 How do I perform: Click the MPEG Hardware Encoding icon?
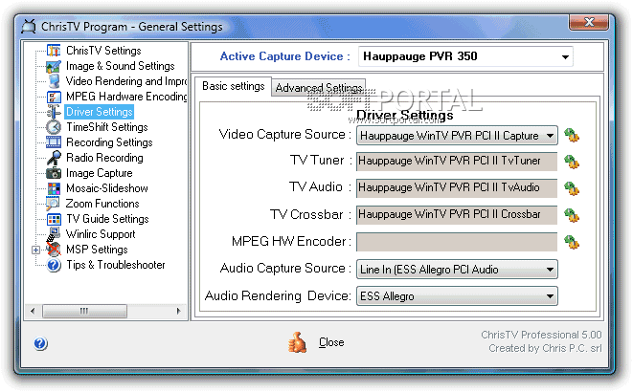pos(54,97)
